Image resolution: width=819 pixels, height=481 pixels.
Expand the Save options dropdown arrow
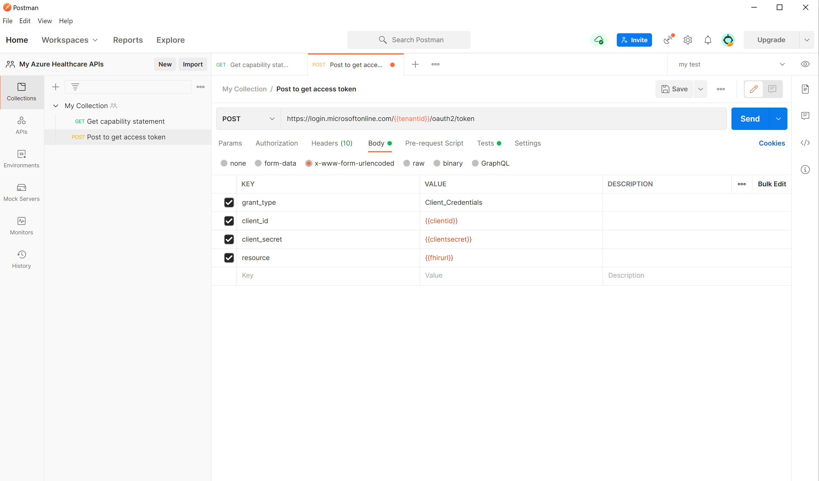700,89
